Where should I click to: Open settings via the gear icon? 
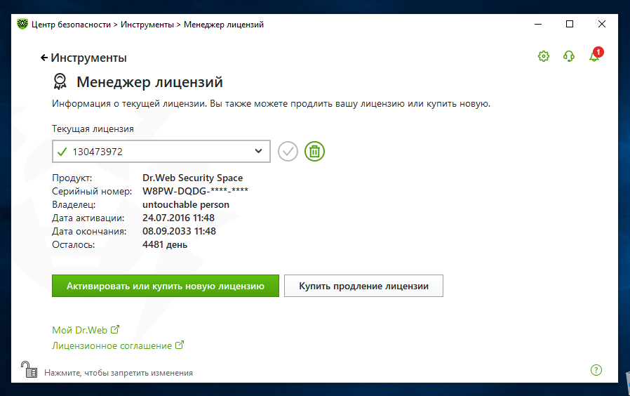pos(544,56)
